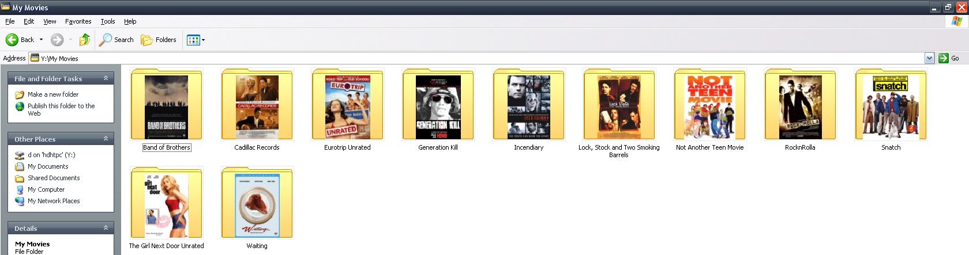Click the Generation Kill name label
Viewport: 969px width, 255px height.
click(438, 147)
